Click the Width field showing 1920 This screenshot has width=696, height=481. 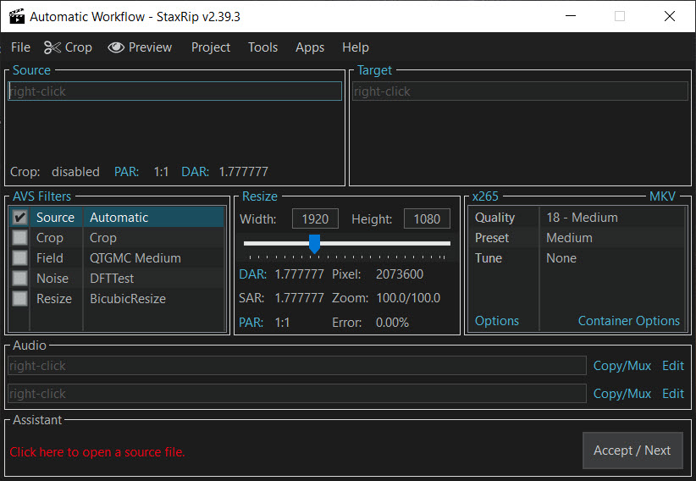pyautogui.click(x=315, y=219)
